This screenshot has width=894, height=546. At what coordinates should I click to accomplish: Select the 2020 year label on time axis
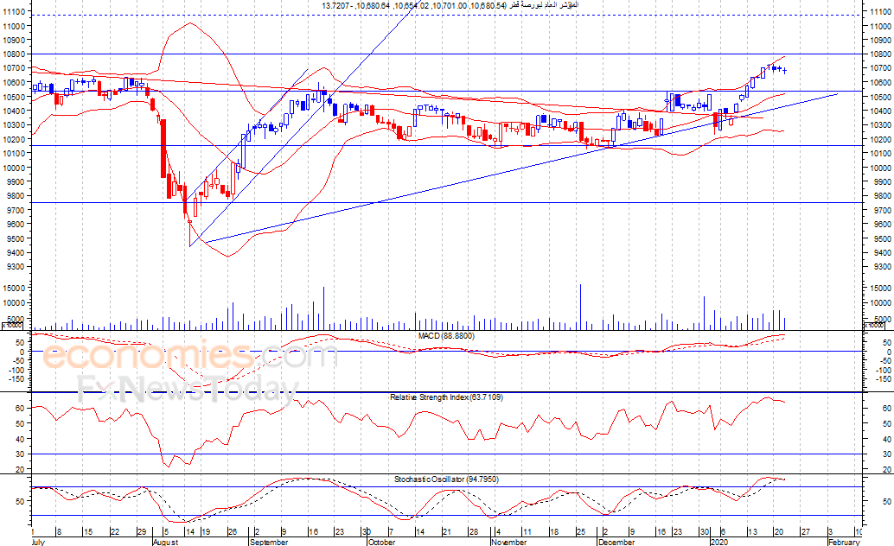(719, 542)
